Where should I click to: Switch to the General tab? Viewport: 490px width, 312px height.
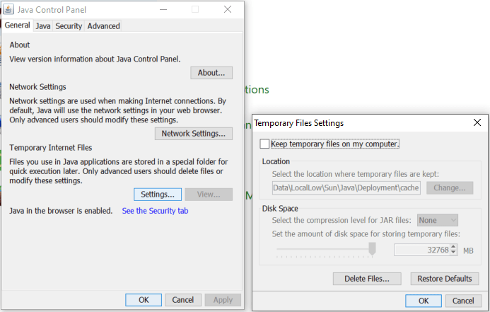pyautogui.click(x=17, y=25)
